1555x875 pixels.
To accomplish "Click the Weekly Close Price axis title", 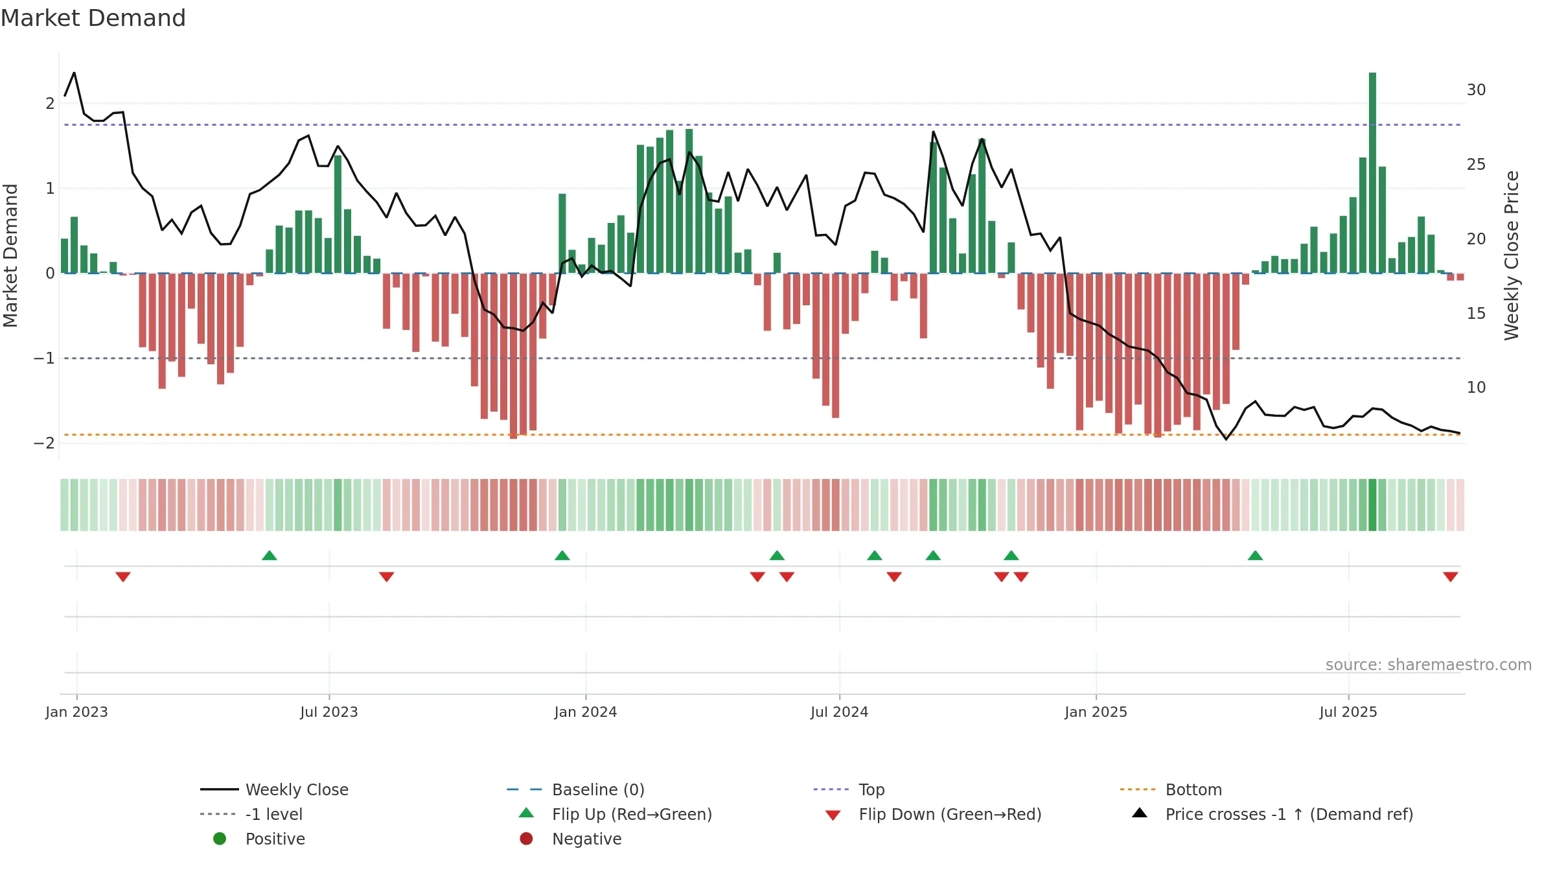I will (x=1512, y=255).
